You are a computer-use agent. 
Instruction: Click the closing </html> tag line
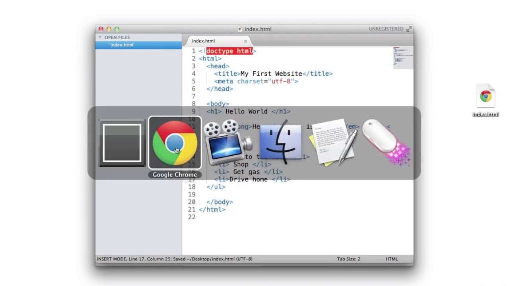[212, 209]
